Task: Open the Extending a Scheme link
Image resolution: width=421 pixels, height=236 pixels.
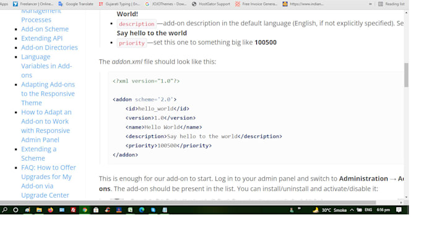Action: click(39, 153)
